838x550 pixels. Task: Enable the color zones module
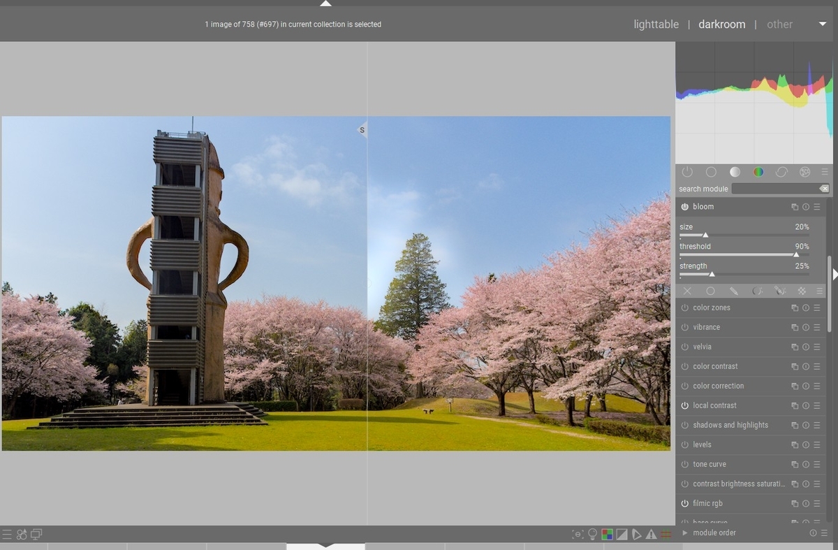click(684, 307)
